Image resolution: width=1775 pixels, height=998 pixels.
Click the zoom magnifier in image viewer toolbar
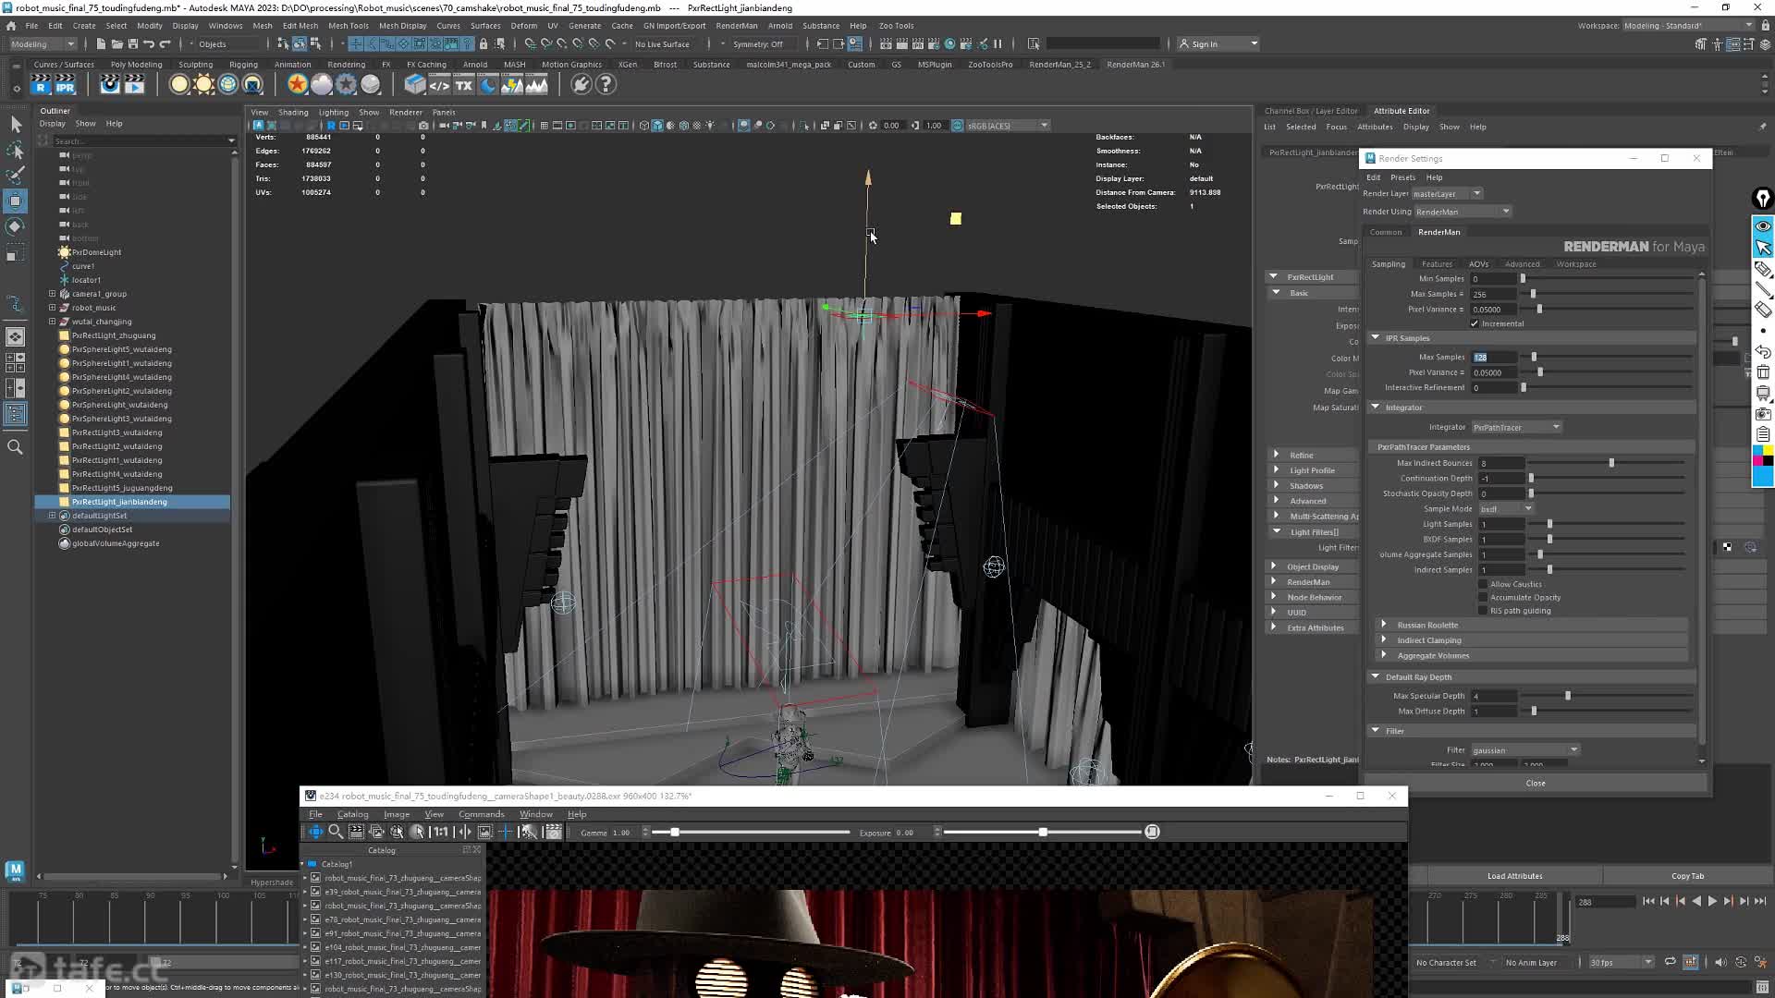[336, 832]
